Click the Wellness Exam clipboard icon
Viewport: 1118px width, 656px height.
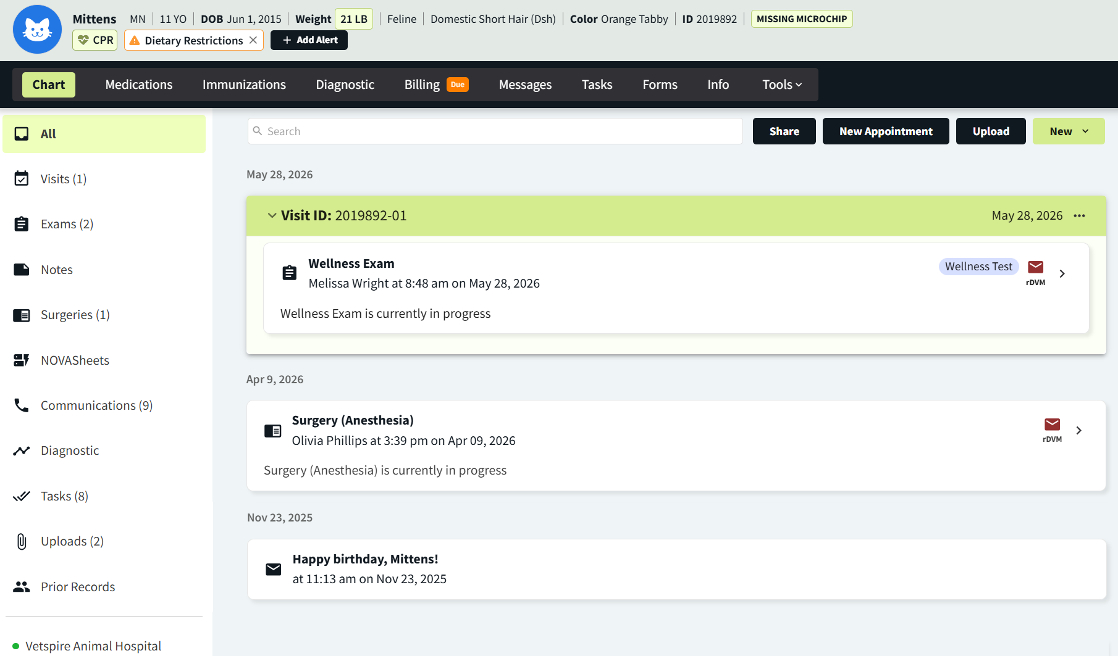click(x=289, y=273)
